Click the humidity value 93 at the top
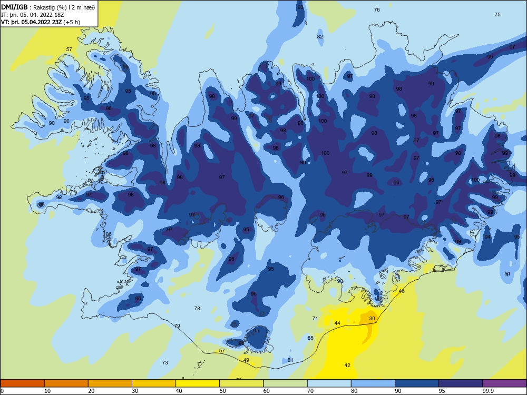This screenshot has height=395, width=527. tap(300, 7)
